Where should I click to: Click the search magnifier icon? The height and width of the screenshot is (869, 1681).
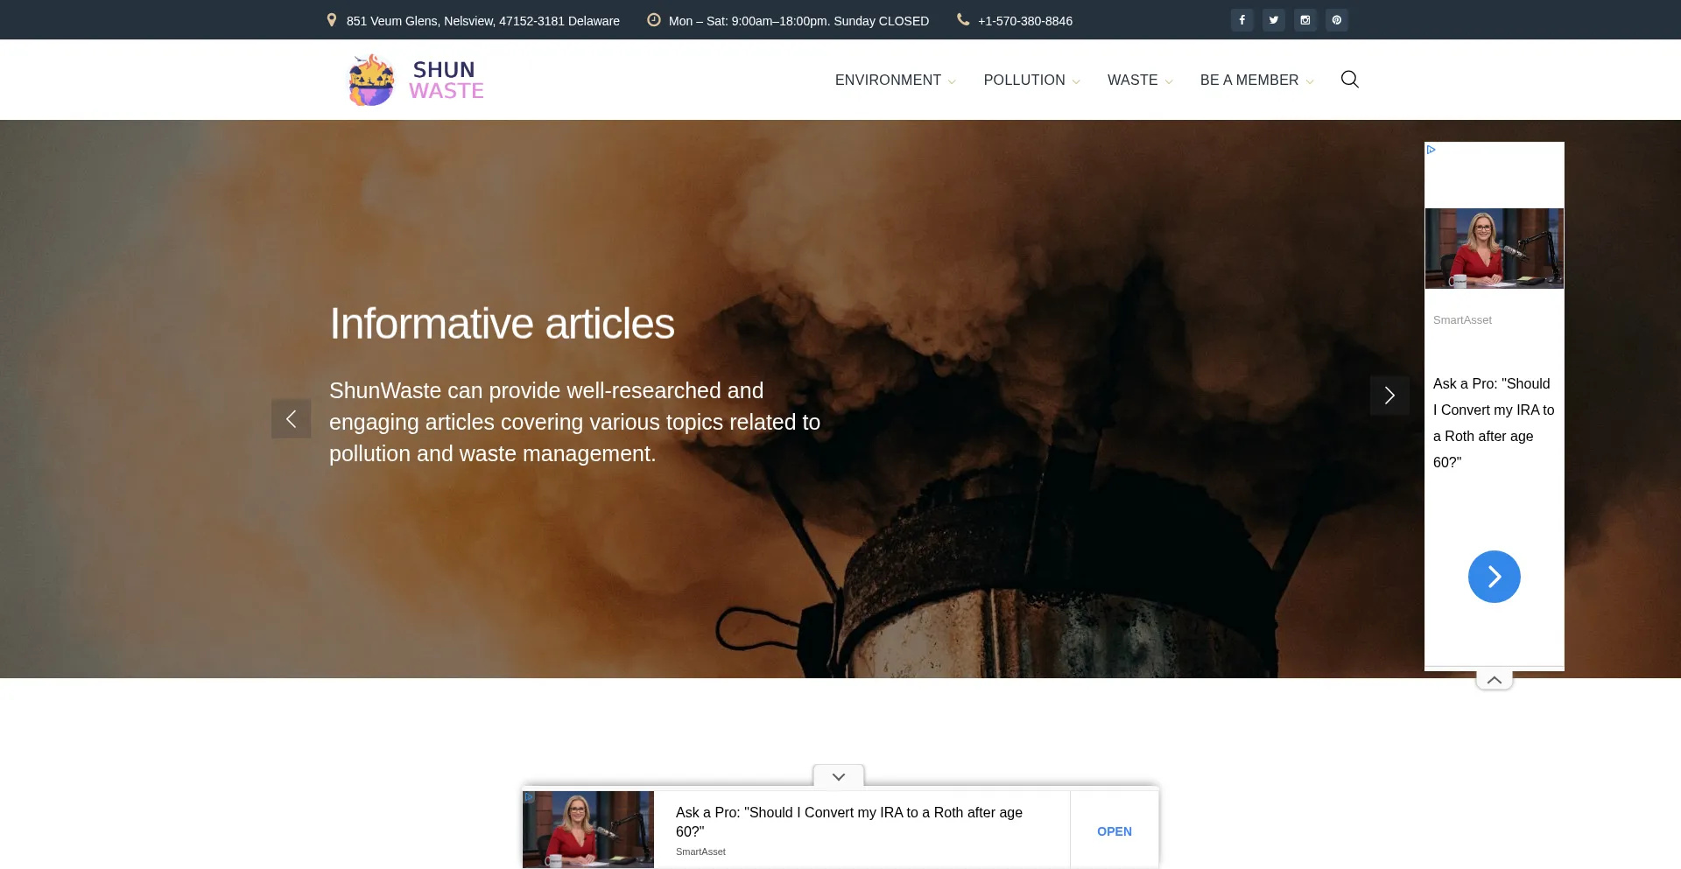point(1349,80)
